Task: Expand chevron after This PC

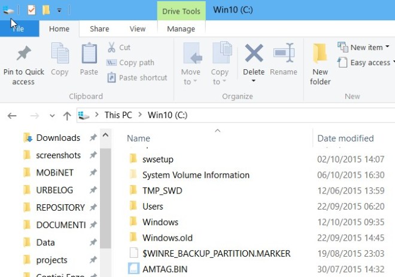Action: 140,115
